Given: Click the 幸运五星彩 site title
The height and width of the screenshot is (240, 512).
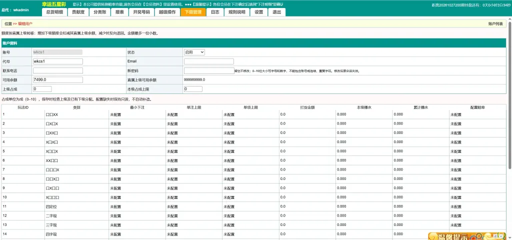Looking at the screenshot, I should (54, 4).
